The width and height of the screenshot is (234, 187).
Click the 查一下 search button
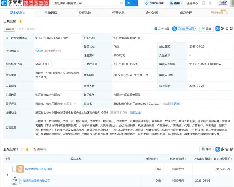tap(131, 3)
